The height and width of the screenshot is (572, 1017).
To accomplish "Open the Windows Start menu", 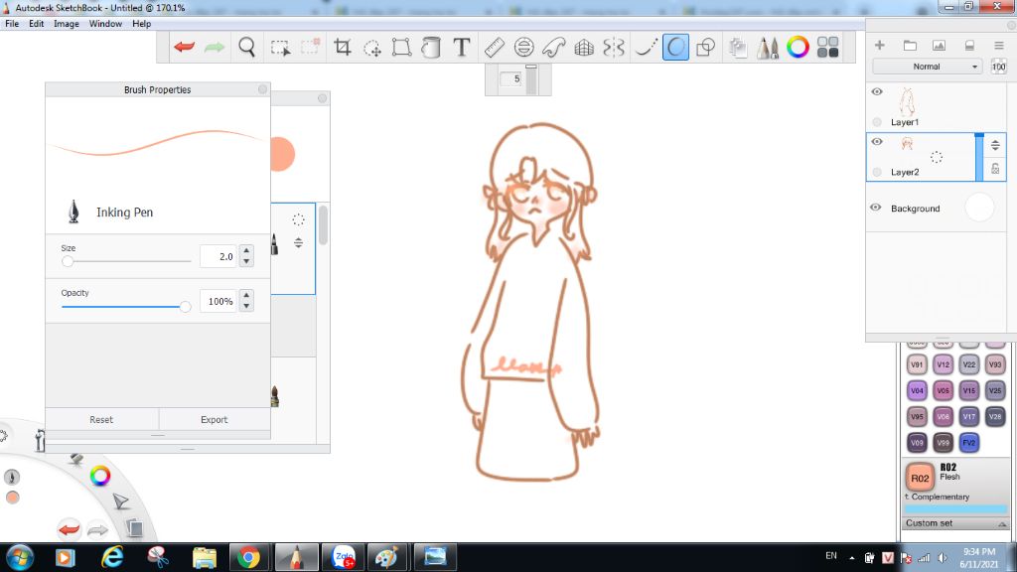I will (19, 557).
